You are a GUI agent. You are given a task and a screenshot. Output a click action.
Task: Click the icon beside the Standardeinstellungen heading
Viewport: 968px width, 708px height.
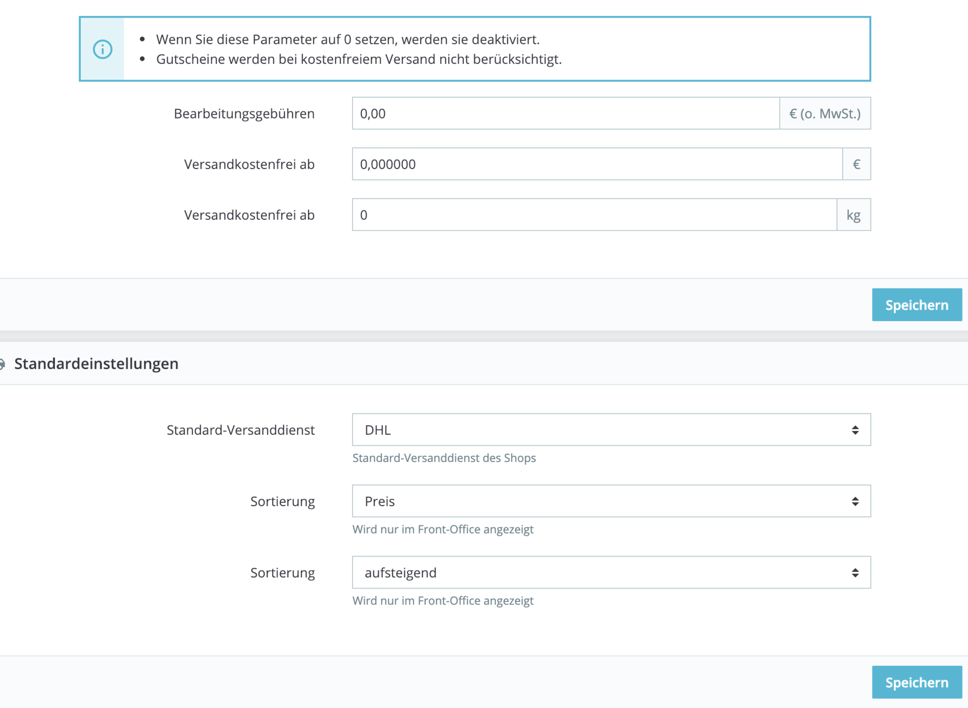coord(3,364)
